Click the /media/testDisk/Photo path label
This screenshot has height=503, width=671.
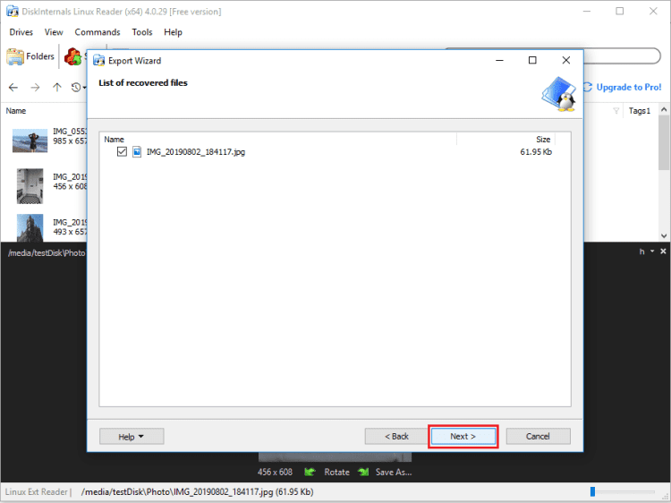pyautogui.click(x=47, y=253)
